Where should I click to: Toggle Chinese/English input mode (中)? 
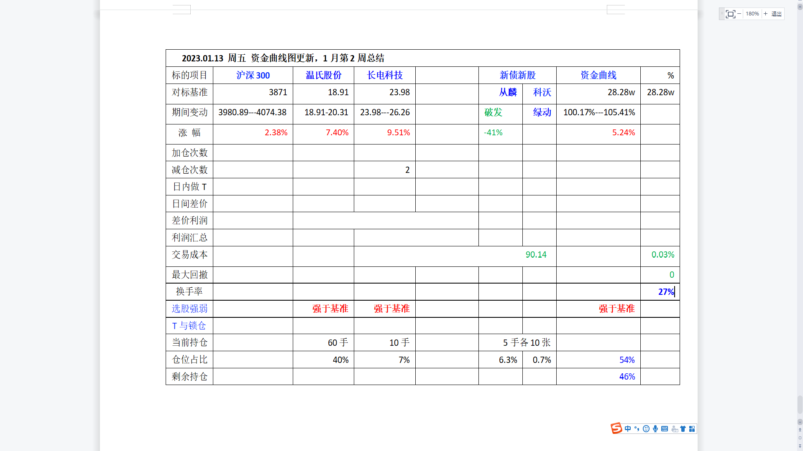coord(628,429)
